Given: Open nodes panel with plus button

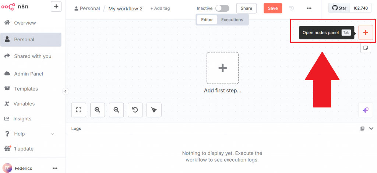Looking at the screenshot, I should coord(366,32).
